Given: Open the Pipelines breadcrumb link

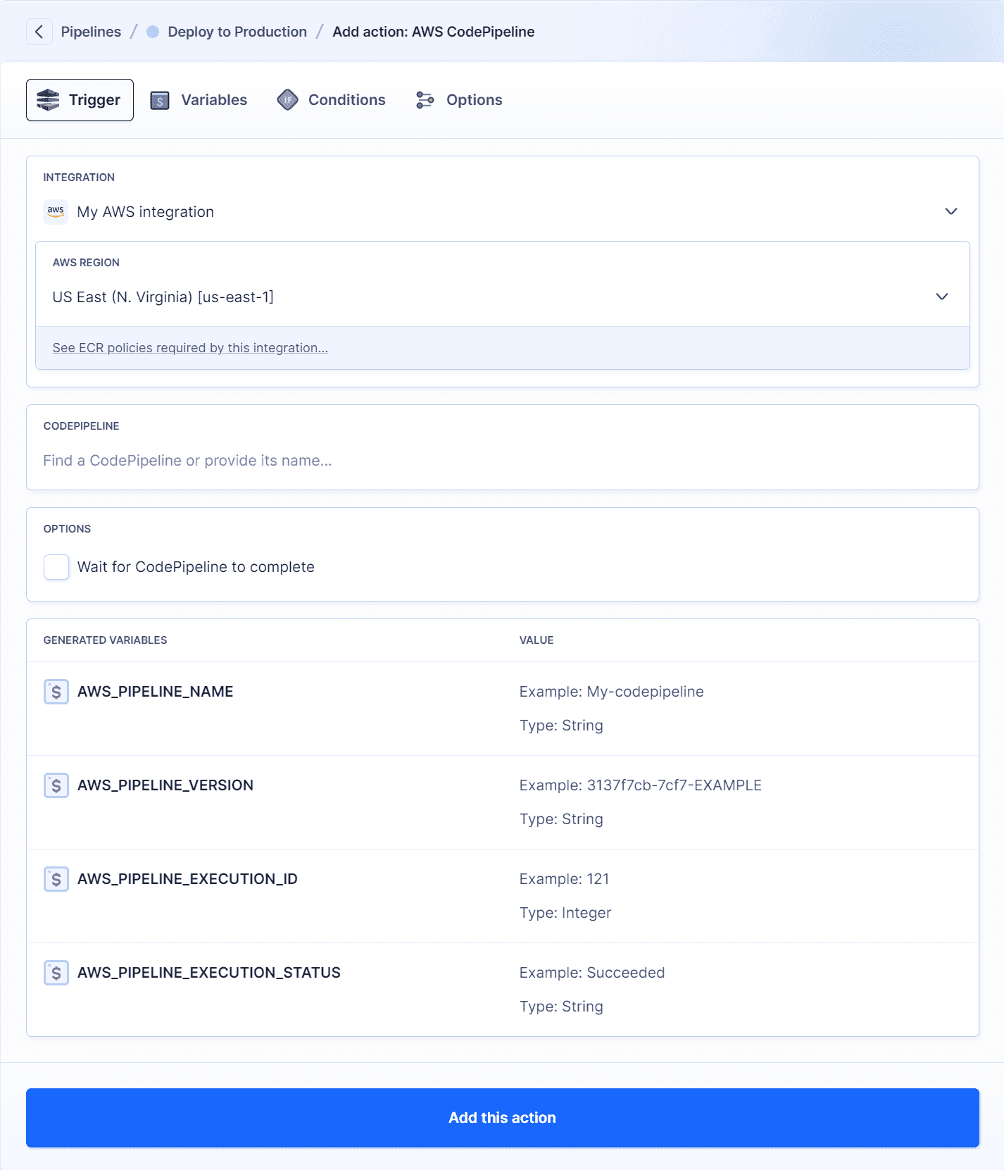Looking at the screenshot, I should (x=91, y=32).
